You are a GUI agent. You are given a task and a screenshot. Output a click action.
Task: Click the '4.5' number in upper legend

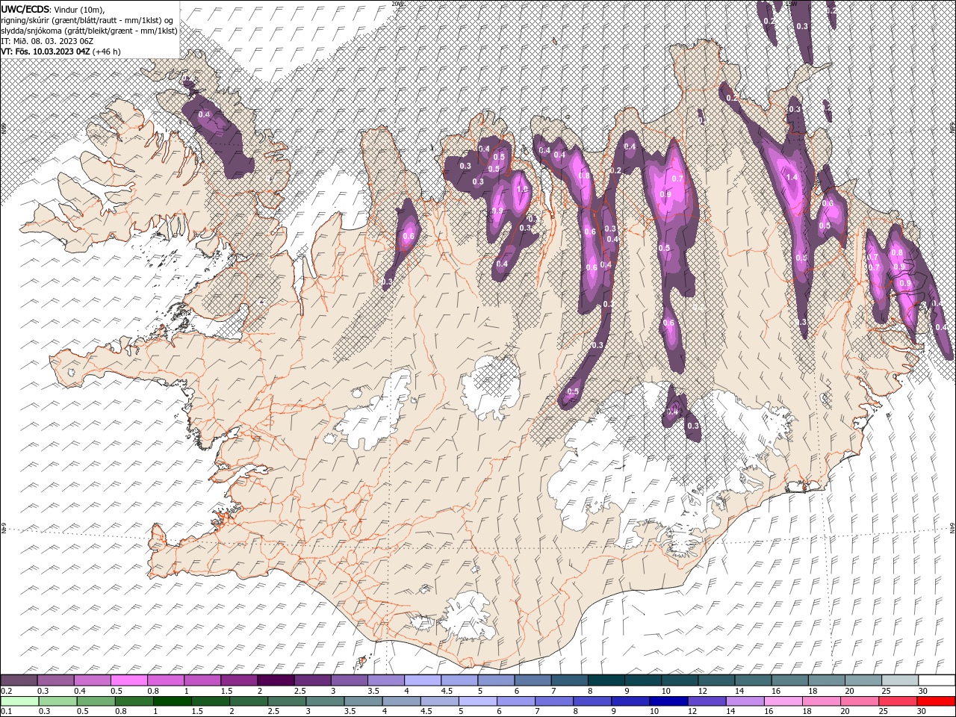coord(447,692)
